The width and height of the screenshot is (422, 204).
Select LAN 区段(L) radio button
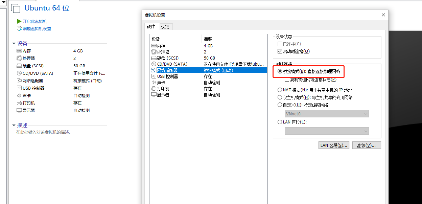pyautogui.click(x=280, y=122)
